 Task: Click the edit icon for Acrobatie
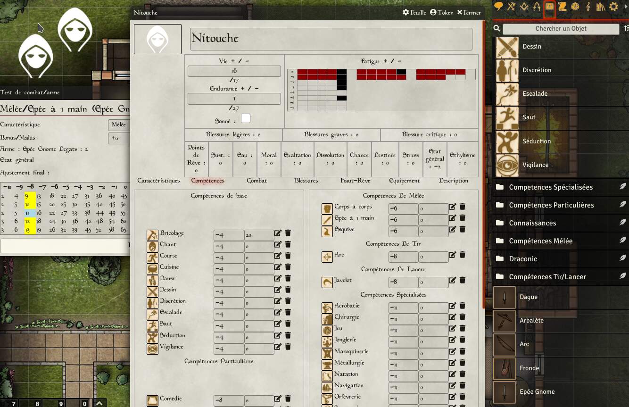pyautogui.click(x=453, y=306)
